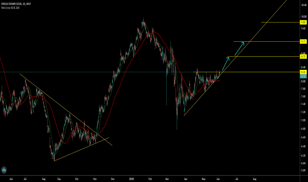Click the teal 8.26 current price label

coord(303,76)
